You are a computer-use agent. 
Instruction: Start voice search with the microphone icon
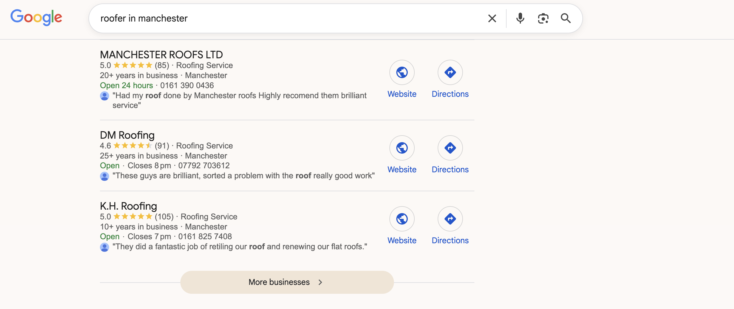[x=520, y=18]
